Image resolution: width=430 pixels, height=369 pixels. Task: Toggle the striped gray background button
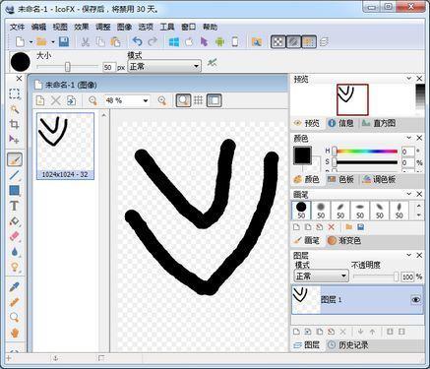click(293, 41)
